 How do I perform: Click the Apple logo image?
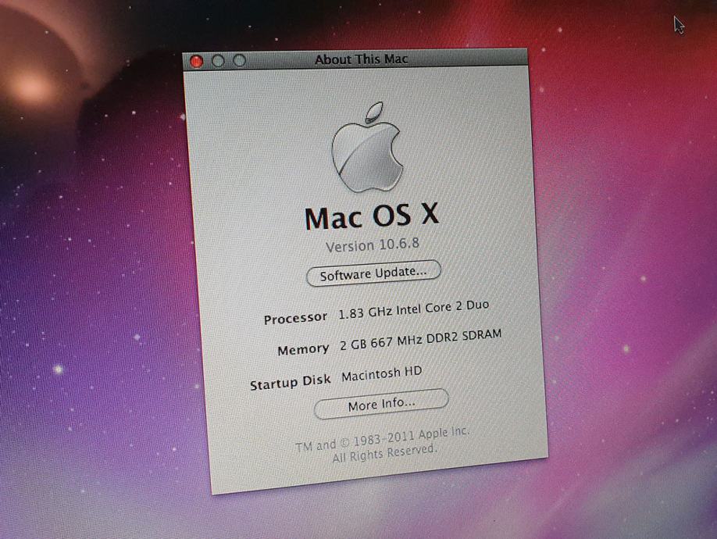coord(368,147)
